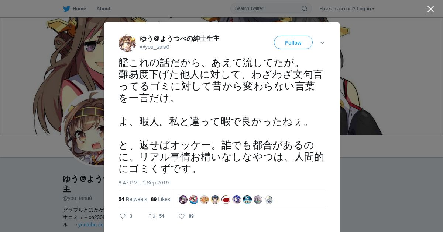The image size is (443, 232).
Task: Open the About menu item
Action: click(x=103, y=8)
